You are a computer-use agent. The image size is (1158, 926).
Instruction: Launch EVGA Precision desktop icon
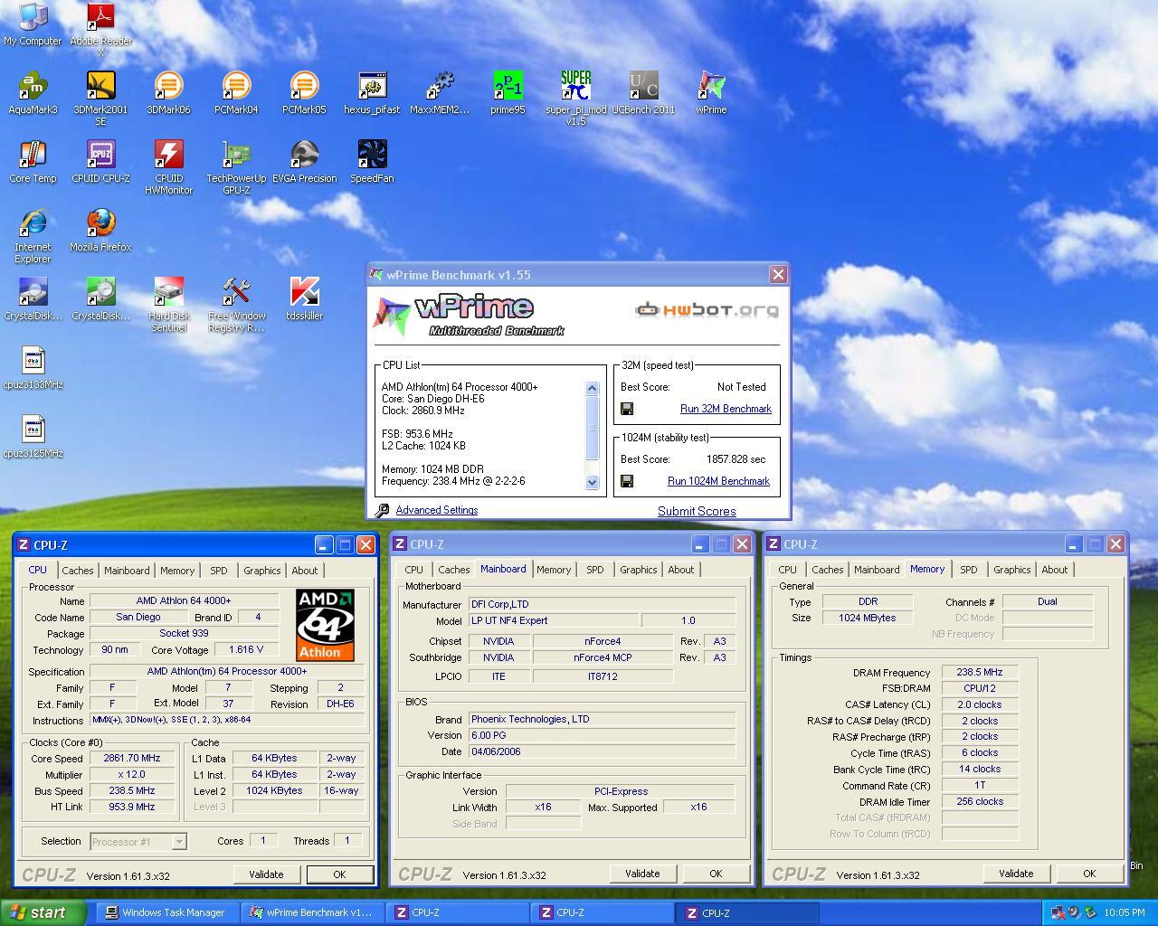304,160
